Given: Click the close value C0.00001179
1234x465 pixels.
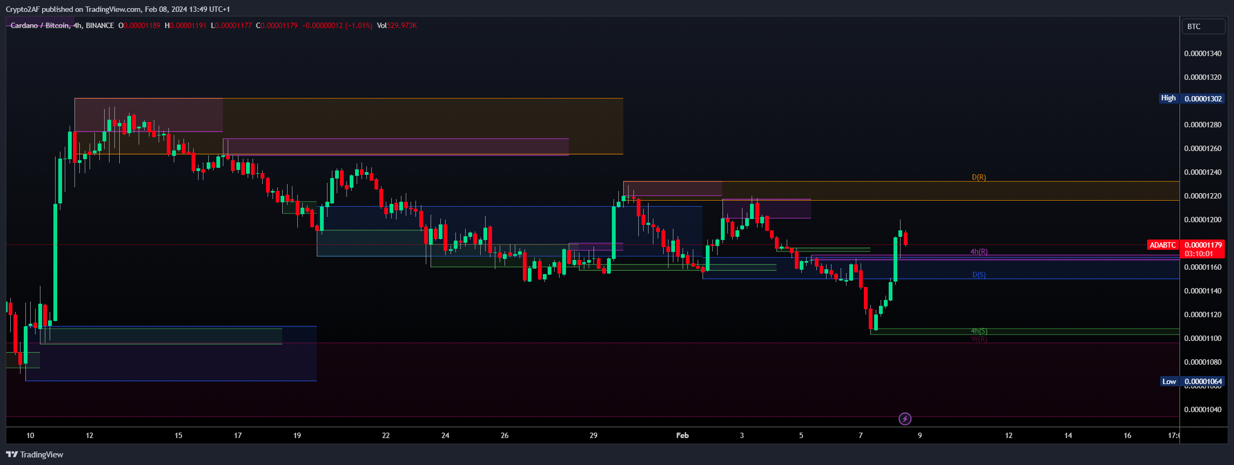Looking at the screenshot, I should [277, 25].
